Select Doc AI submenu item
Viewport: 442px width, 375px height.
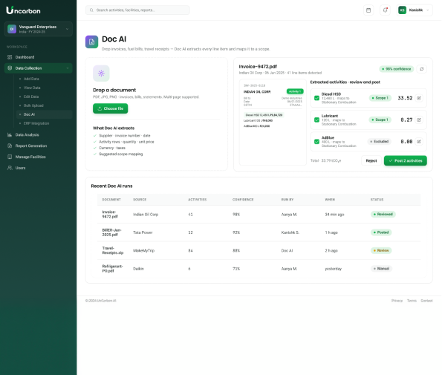[45, 114]
